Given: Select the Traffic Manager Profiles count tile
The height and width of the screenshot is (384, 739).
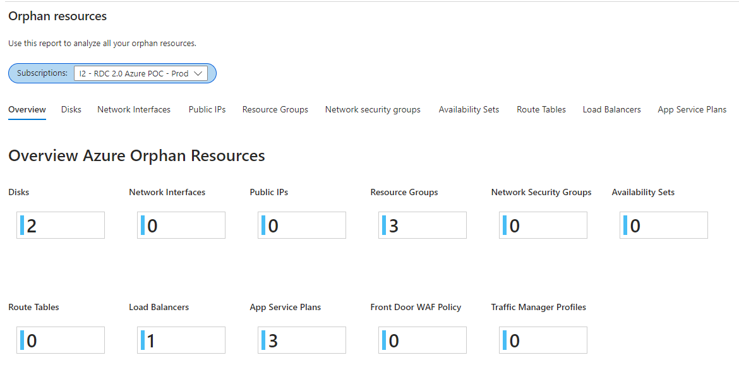Looking at the screenshot, I should pos(543,340).
